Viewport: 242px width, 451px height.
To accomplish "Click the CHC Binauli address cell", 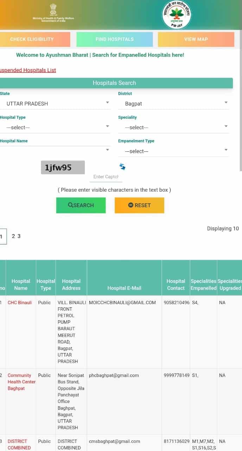I will [x=71, y=332].
